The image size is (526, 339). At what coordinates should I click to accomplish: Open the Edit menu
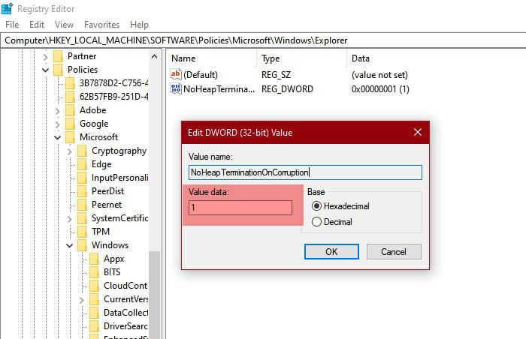point(37,25)
